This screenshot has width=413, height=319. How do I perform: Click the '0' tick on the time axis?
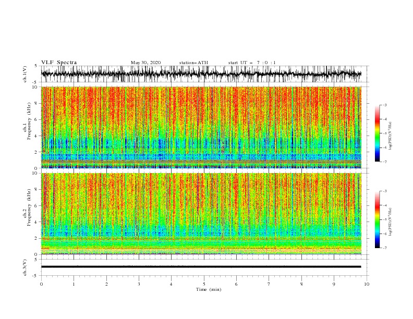pyautogui.click(x=41, y=284)
